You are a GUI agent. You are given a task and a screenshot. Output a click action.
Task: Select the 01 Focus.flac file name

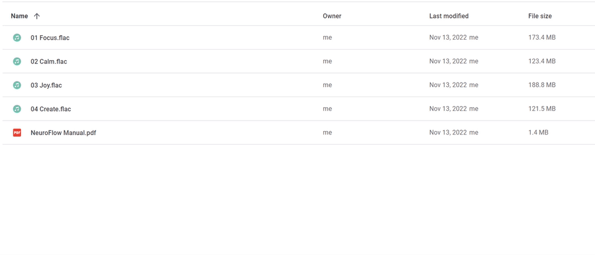pyautogui.click(x=50, y=37)
